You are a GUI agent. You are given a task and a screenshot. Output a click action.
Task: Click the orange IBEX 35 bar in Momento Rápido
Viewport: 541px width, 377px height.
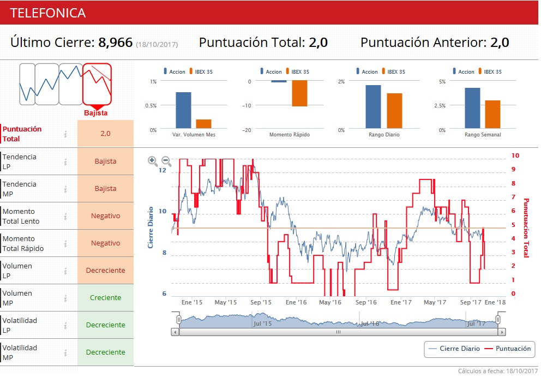(x=299, y=93)
